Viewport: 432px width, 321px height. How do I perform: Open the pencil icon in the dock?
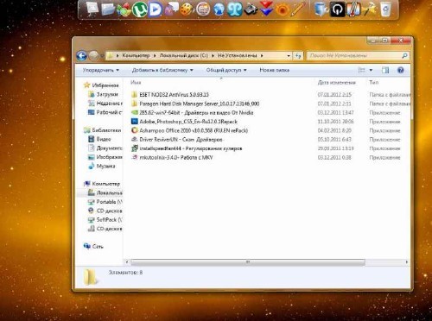coord(297,9)
